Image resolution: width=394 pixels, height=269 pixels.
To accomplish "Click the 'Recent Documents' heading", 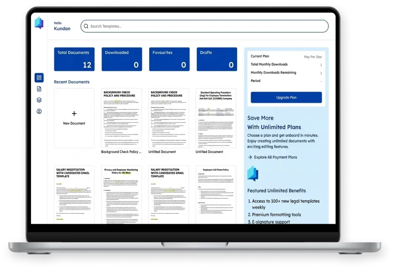I will [72, 82].
